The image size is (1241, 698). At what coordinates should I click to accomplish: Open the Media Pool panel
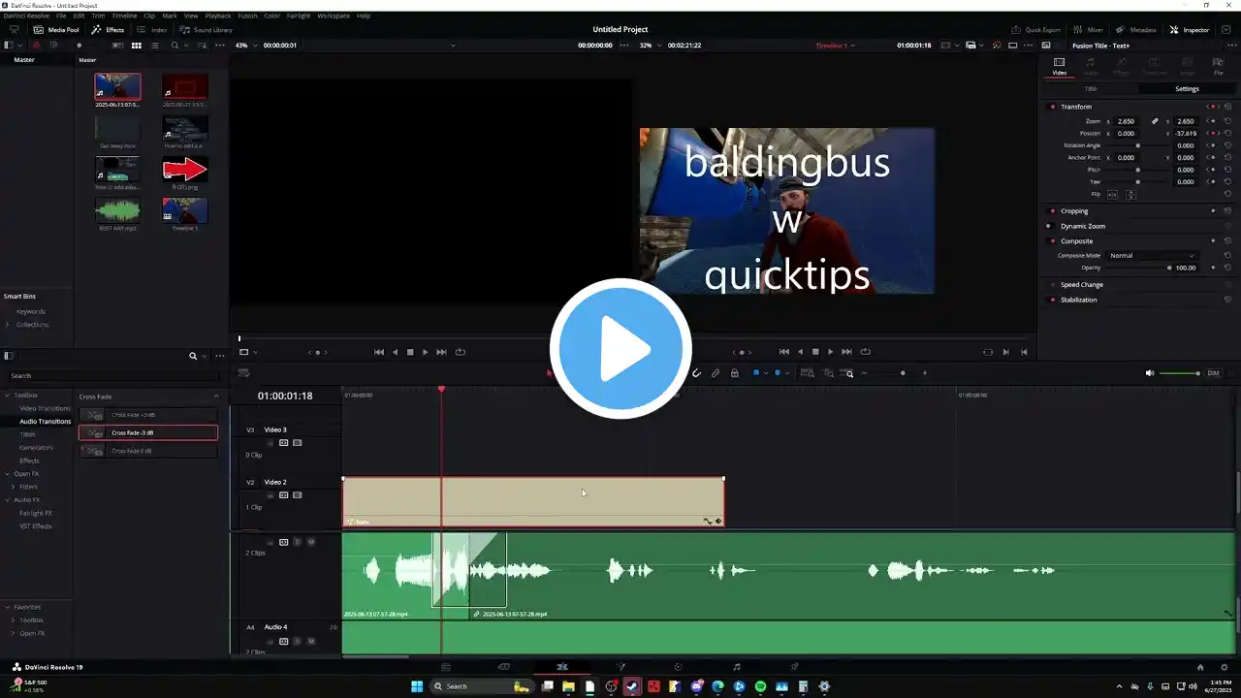coord(56,30)
